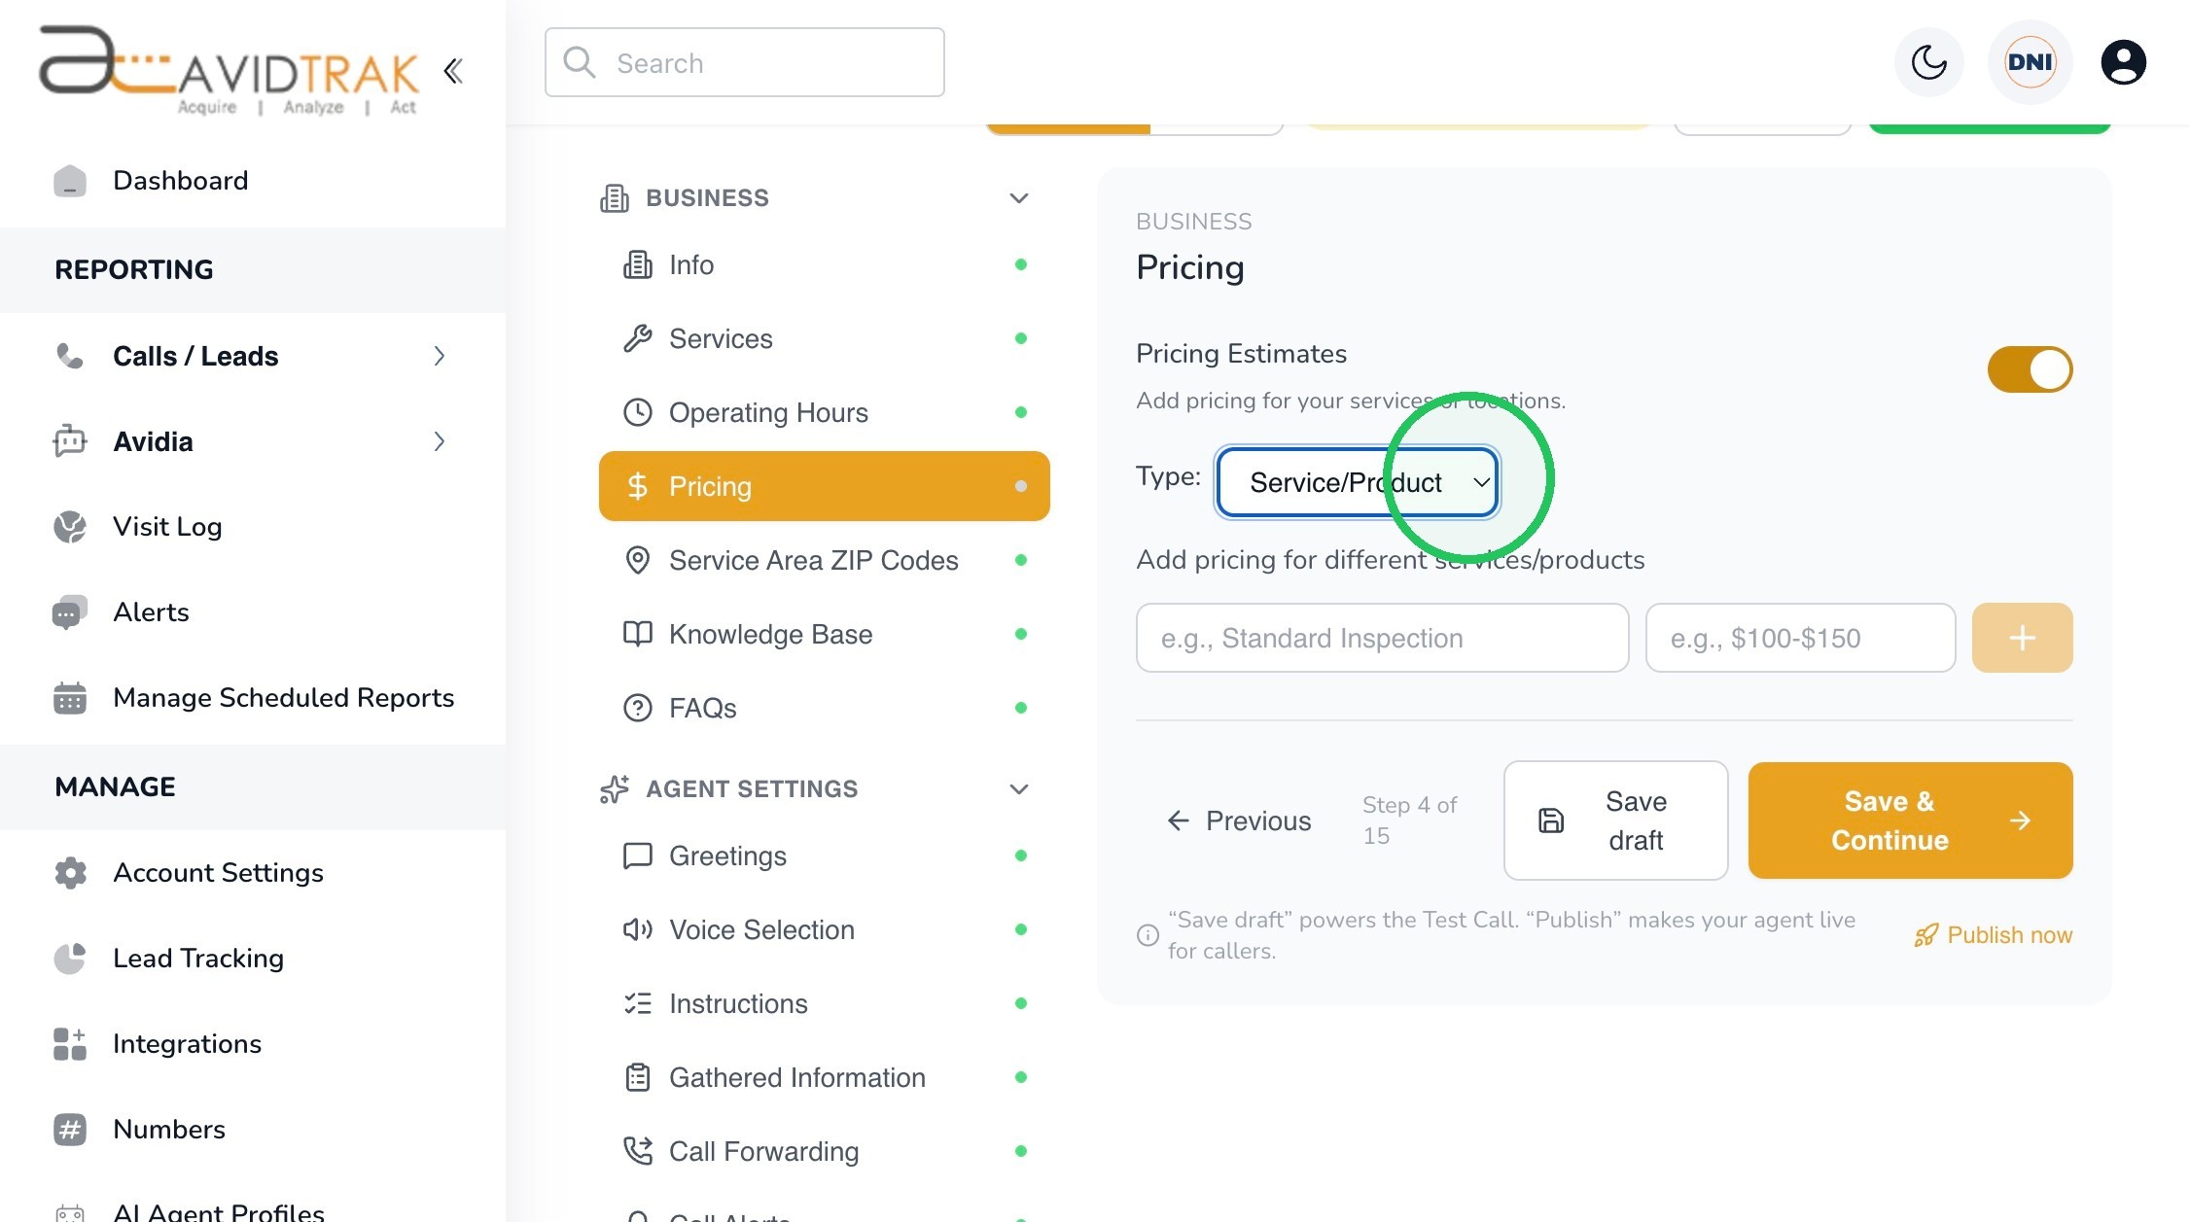Open the Type Service/Product dropdown

coord(1358,482)
